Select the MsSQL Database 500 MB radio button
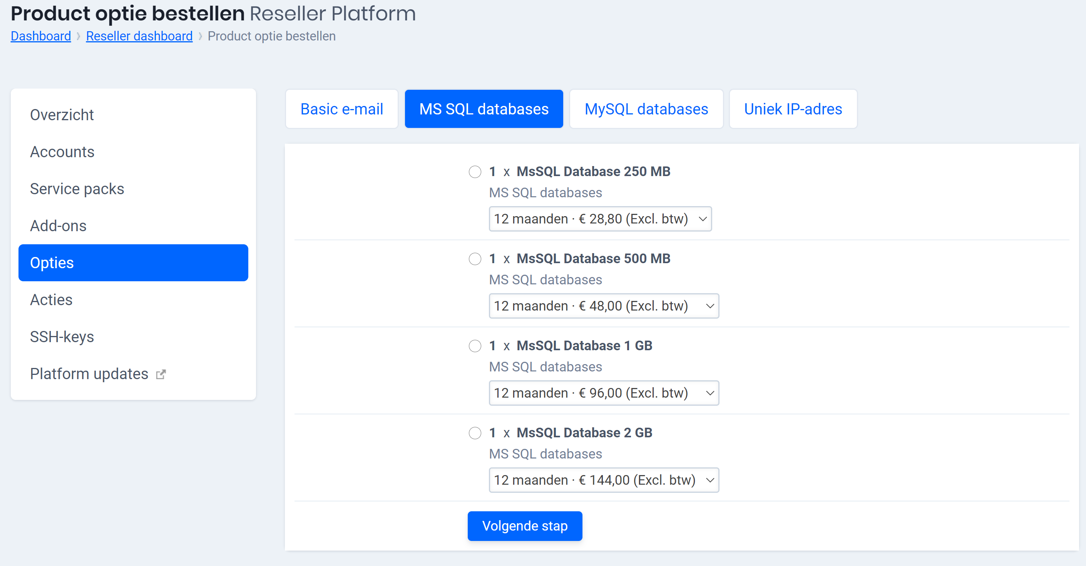 [x=475, y=259]
